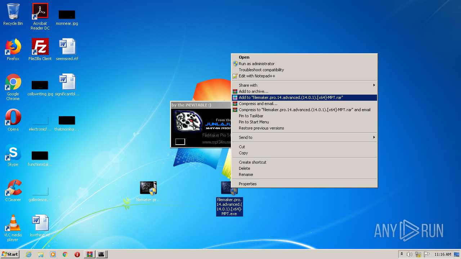Open FileZilla Client shortcut

[x=40, y=50]
